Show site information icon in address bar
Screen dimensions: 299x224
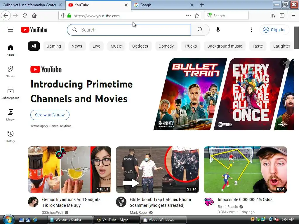[63, 16]
